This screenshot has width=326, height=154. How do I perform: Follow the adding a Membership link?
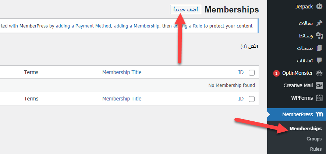point(137,26)
